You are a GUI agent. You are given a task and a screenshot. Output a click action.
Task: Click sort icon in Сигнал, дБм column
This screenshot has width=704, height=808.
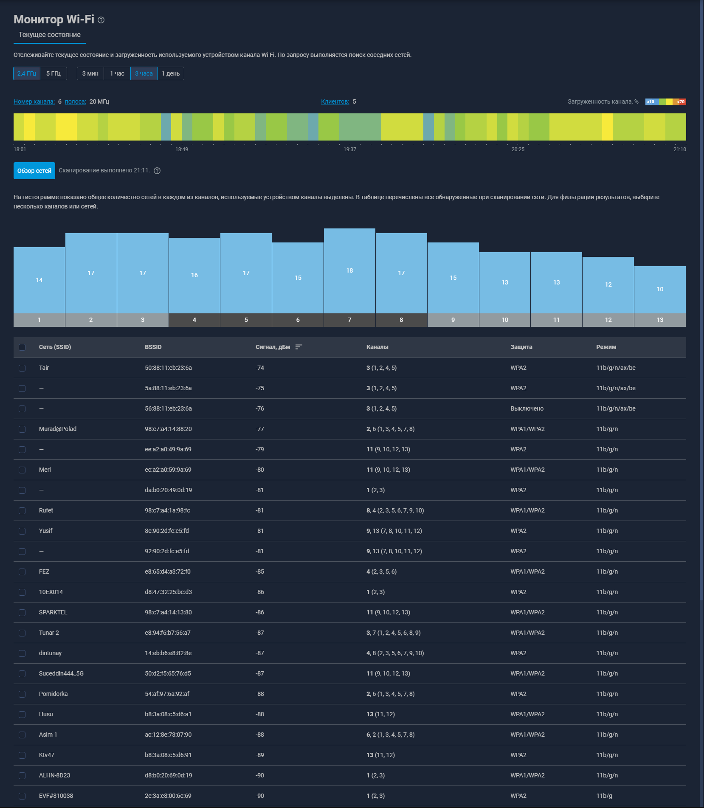(x=298, y=347)
